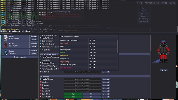
Task: Set Security Officer to Yes
Action: point(73,97)
